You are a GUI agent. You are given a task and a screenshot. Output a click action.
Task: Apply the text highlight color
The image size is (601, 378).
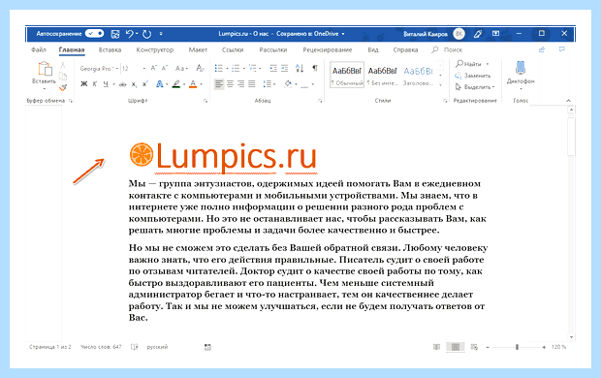click(x=175, y=84)
